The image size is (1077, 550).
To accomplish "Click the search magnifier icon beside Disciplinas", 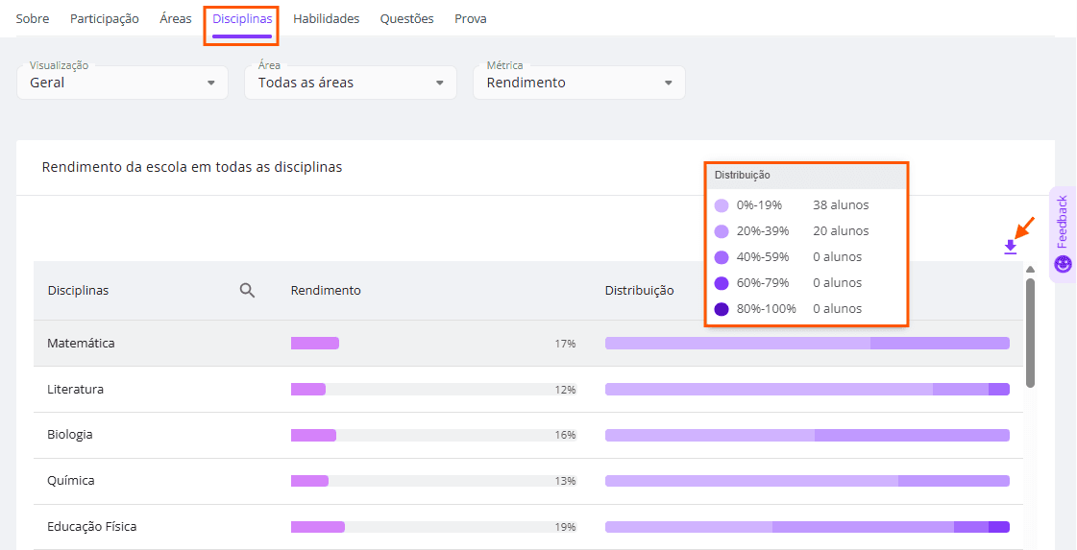I will [247, 290].
